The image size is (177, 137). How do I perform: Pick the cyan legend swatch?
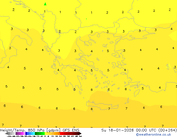coord(34,133)
